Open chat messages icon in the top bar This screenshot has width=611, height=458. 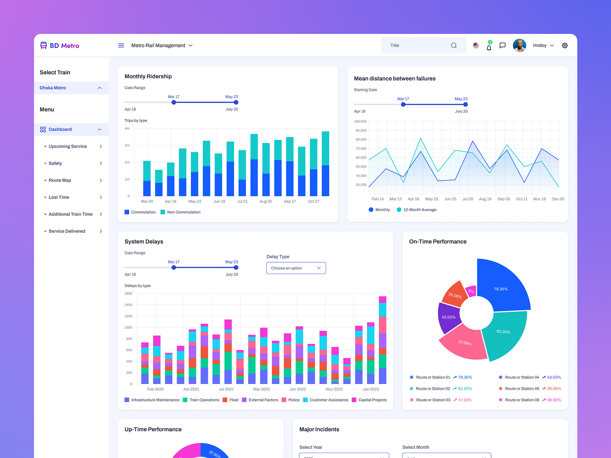tap(502, 45)
